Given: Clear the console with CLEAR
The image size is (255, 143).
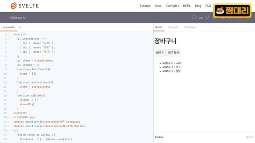Looking at the screenshot, I should coord(249,137).
